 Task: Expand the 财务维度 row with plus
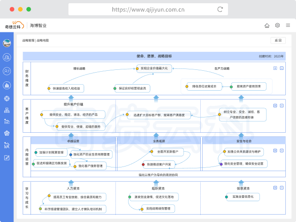pos(275,68)
